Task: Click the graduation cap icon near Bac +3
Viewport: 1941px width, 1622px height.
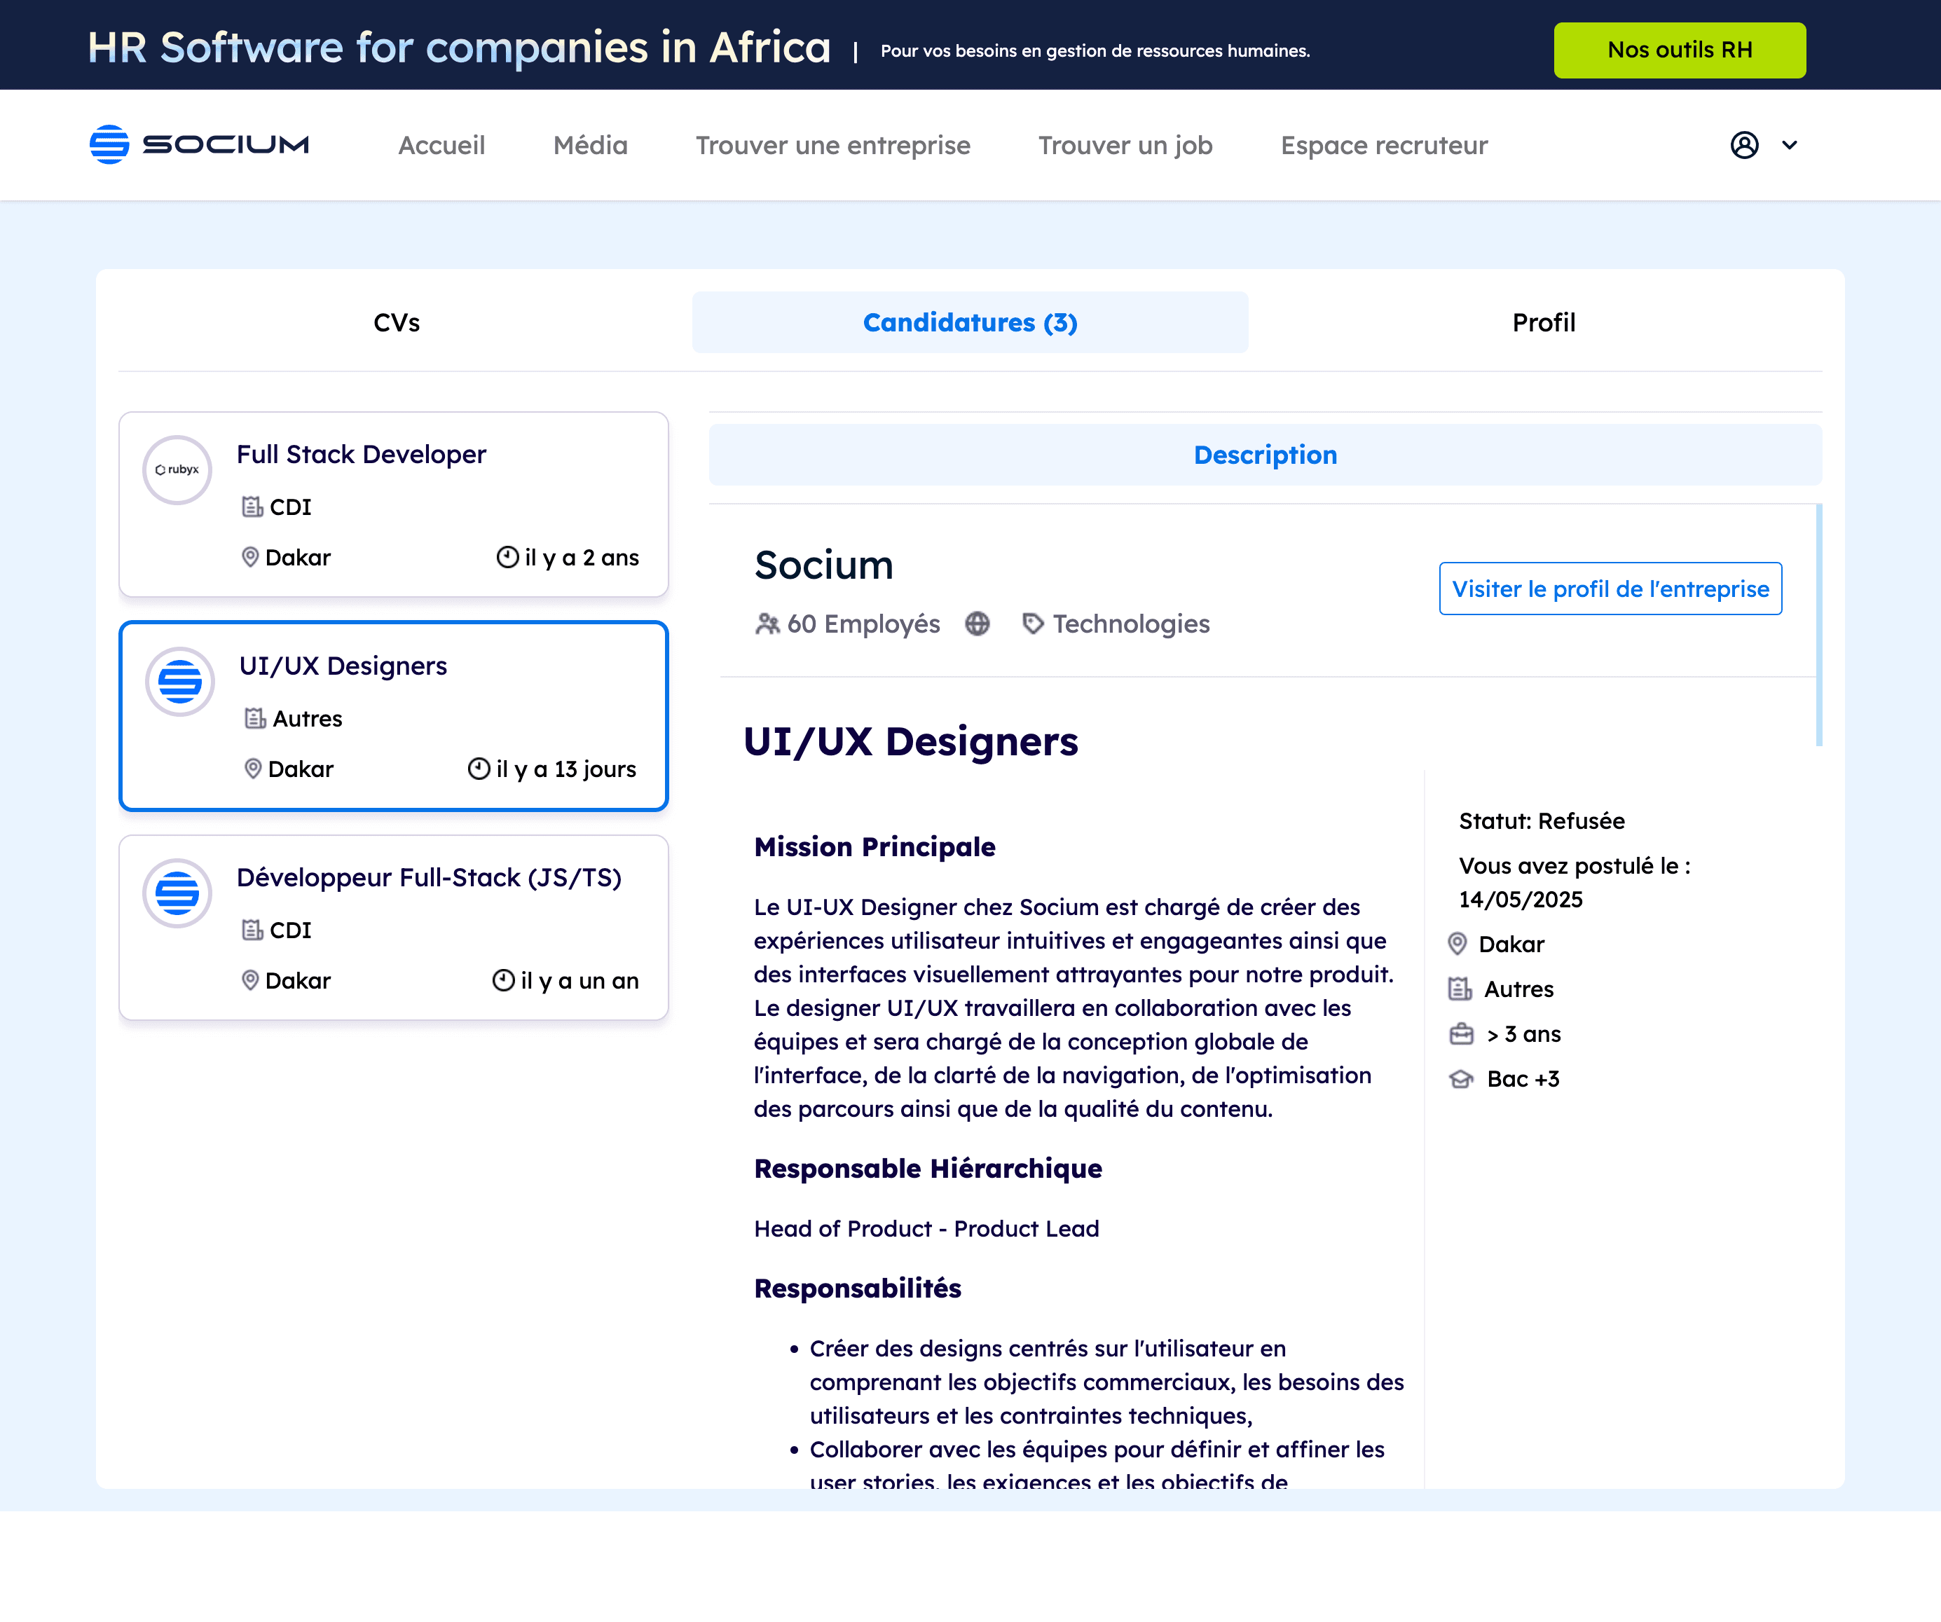Action: [1460, 1078]
